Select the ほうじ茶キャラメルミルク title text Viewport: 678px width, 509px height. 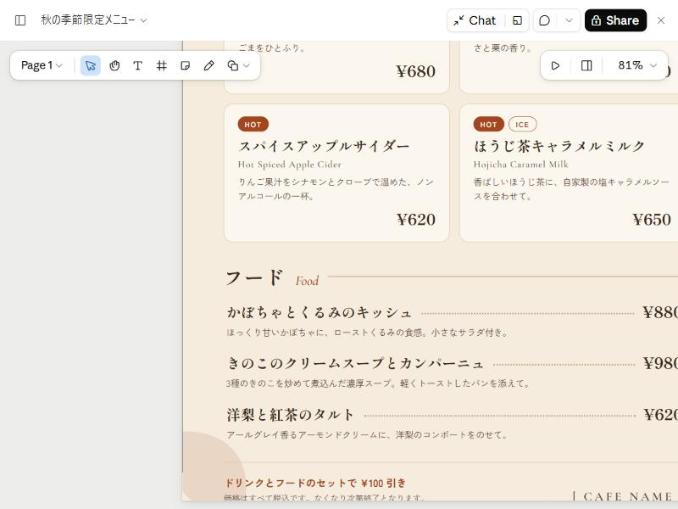[x=559, y=146]
